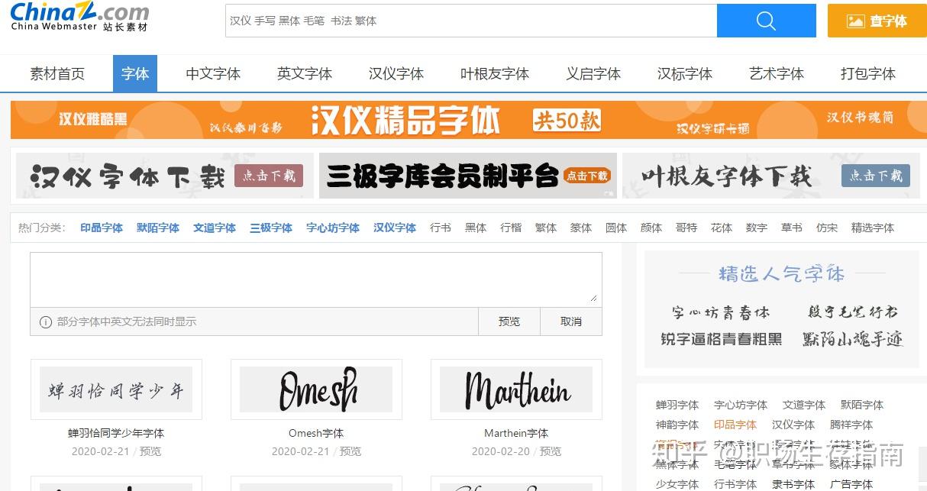This screenshot has height=491, width=927.
Task: Select the blue 汉仪字体 hot category link
Action: pyautogui.click(x=395, y=228)
